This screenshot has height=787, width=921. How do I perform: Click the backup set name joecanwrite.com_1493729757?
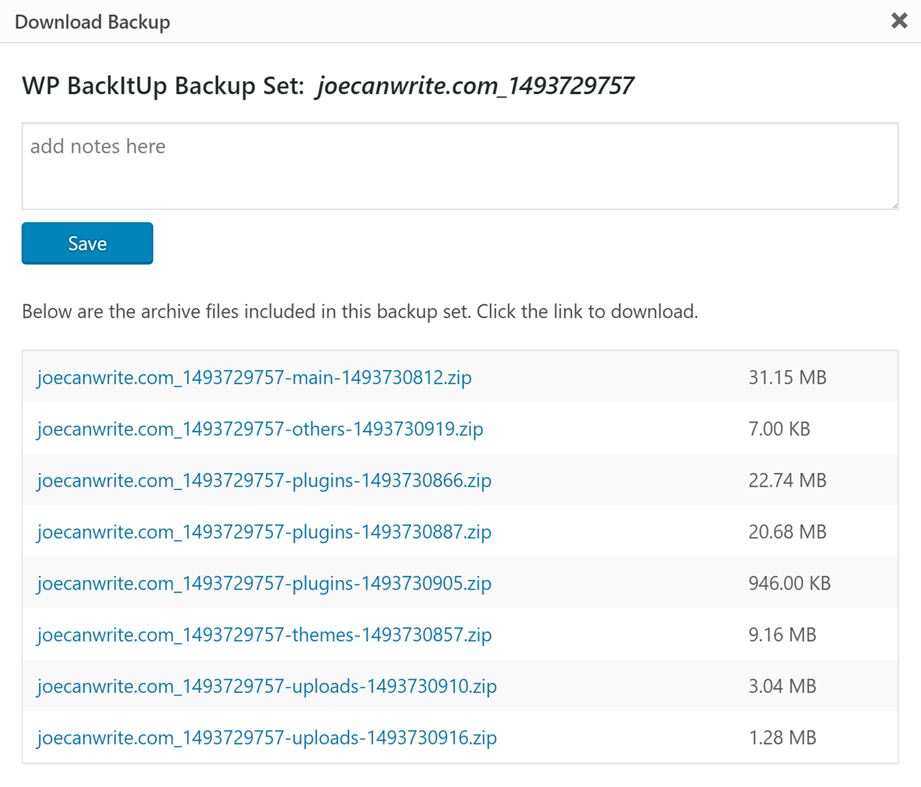[x=475, y=86]
